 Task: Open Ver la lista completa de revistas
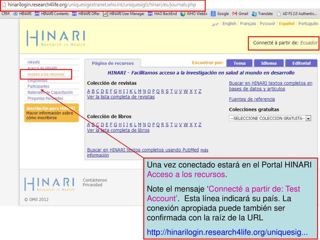click(x=121, y=97)
